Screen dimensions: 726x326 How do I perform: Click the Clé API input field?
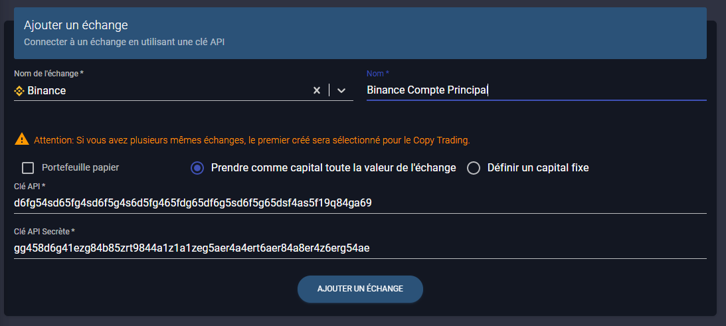coord(360,203)
